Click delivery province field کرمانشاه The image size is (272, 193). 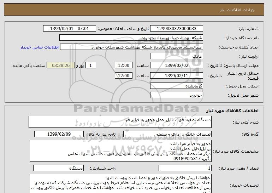pyautogui.click(x=176, y=86)
